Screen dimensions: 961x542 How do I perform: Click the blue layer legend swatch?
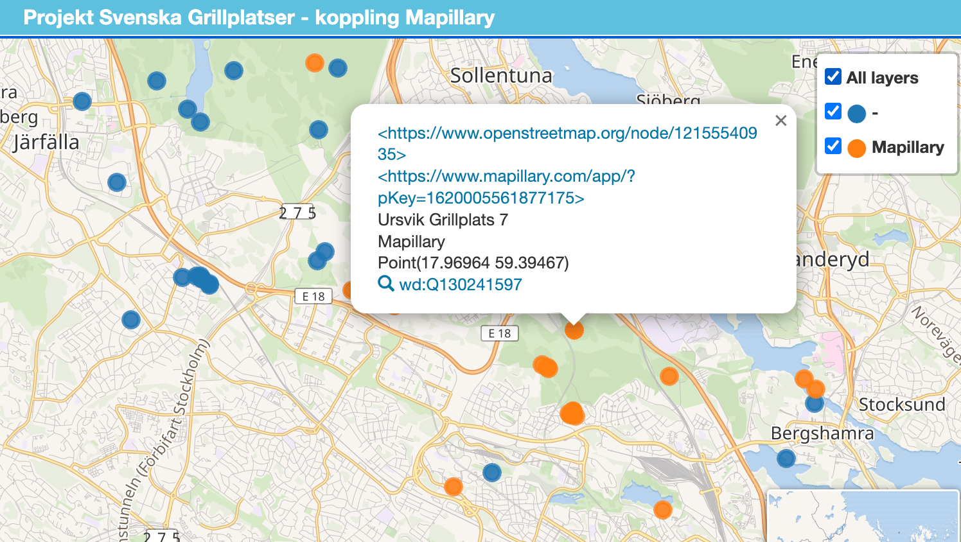click(857, 114)
